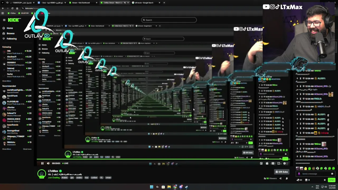Image resolution: width=338 pixels, height=190 pixels.
Task: Open the emoji picker in chat
Action: [332, 174]
